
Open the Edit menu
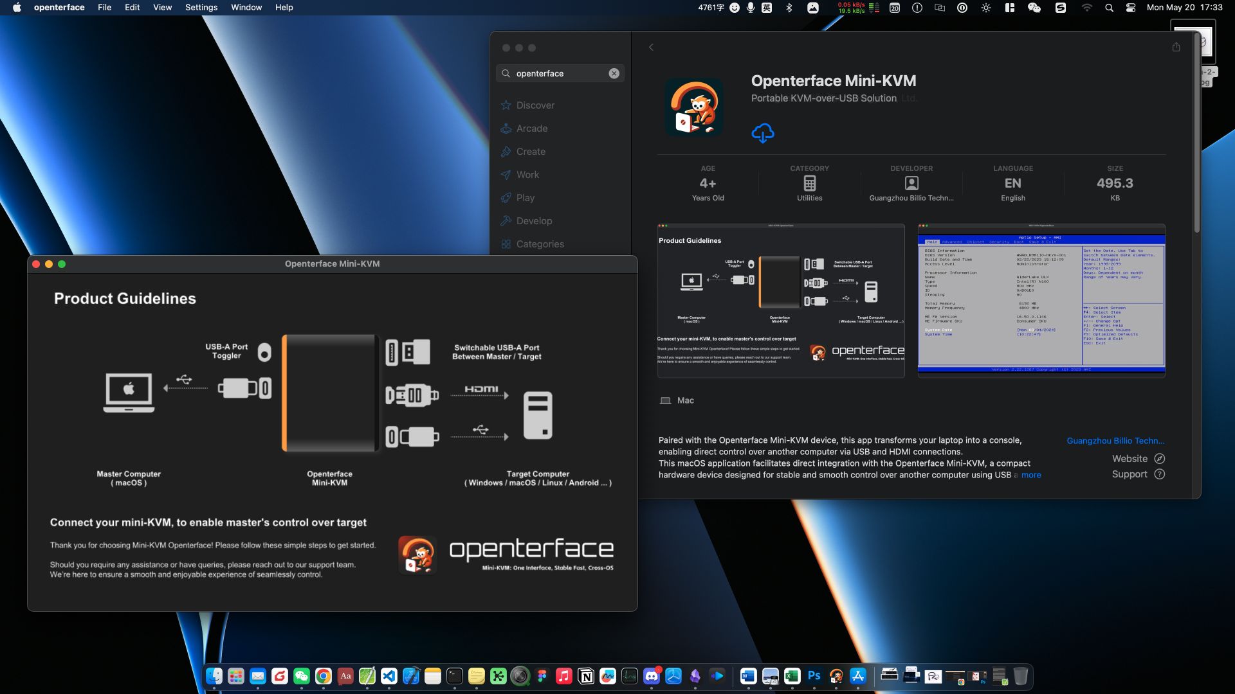(132, 8)
